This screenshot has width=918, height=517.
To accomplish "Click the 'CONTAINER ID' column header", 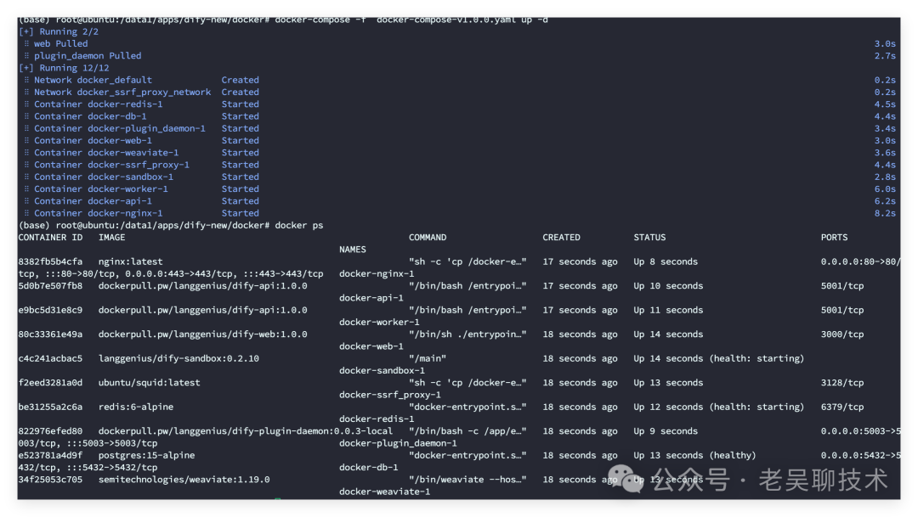I will (50, 238).
